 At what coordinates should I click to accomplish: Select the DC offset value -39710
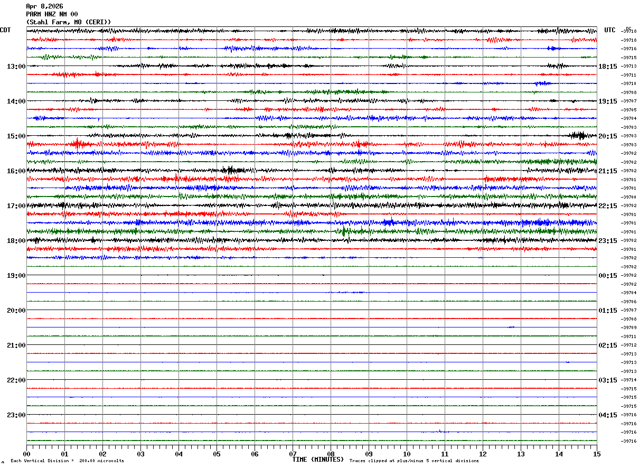coord(628,83)
